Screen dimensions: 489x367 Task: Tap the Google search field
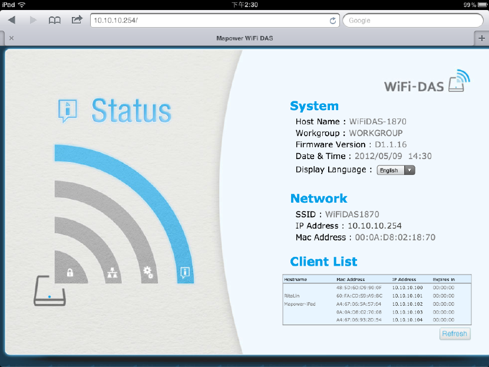click(x=413, y=20)
